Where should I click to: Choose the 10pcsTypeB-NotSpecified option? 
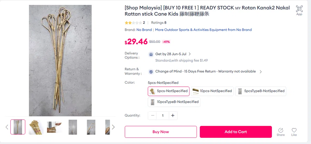(174, 102)
